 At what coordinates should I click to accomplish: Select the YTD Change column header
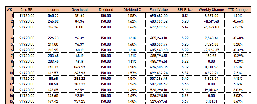click(238, 10)
